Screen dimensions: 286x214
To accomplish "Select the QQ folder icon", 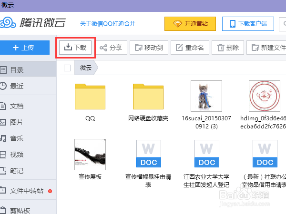I will tap(90, 97).
